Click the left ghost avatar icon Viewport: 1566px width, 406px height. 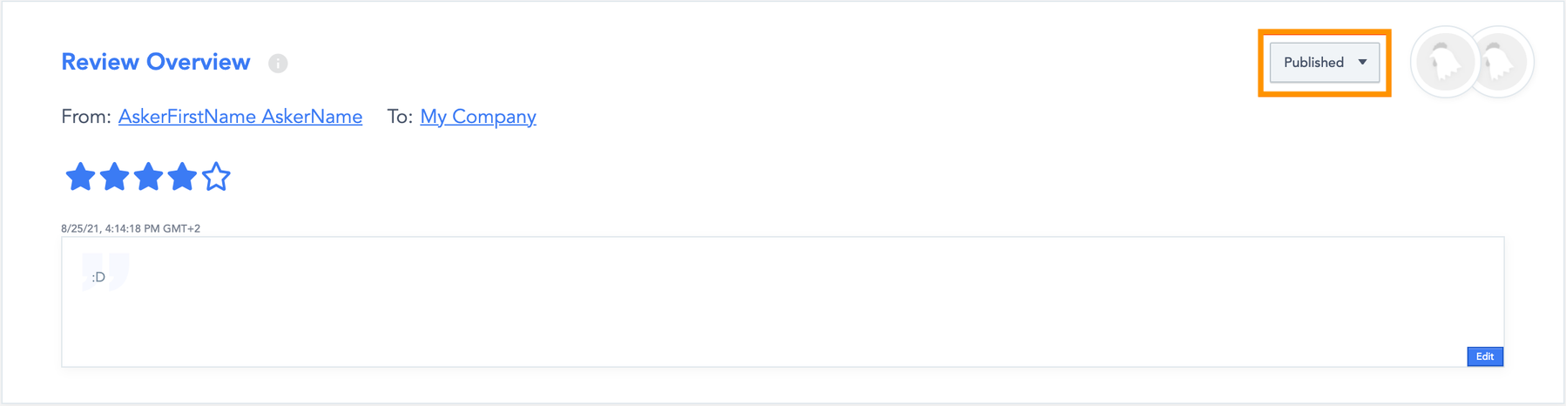tap(1445, 62)
